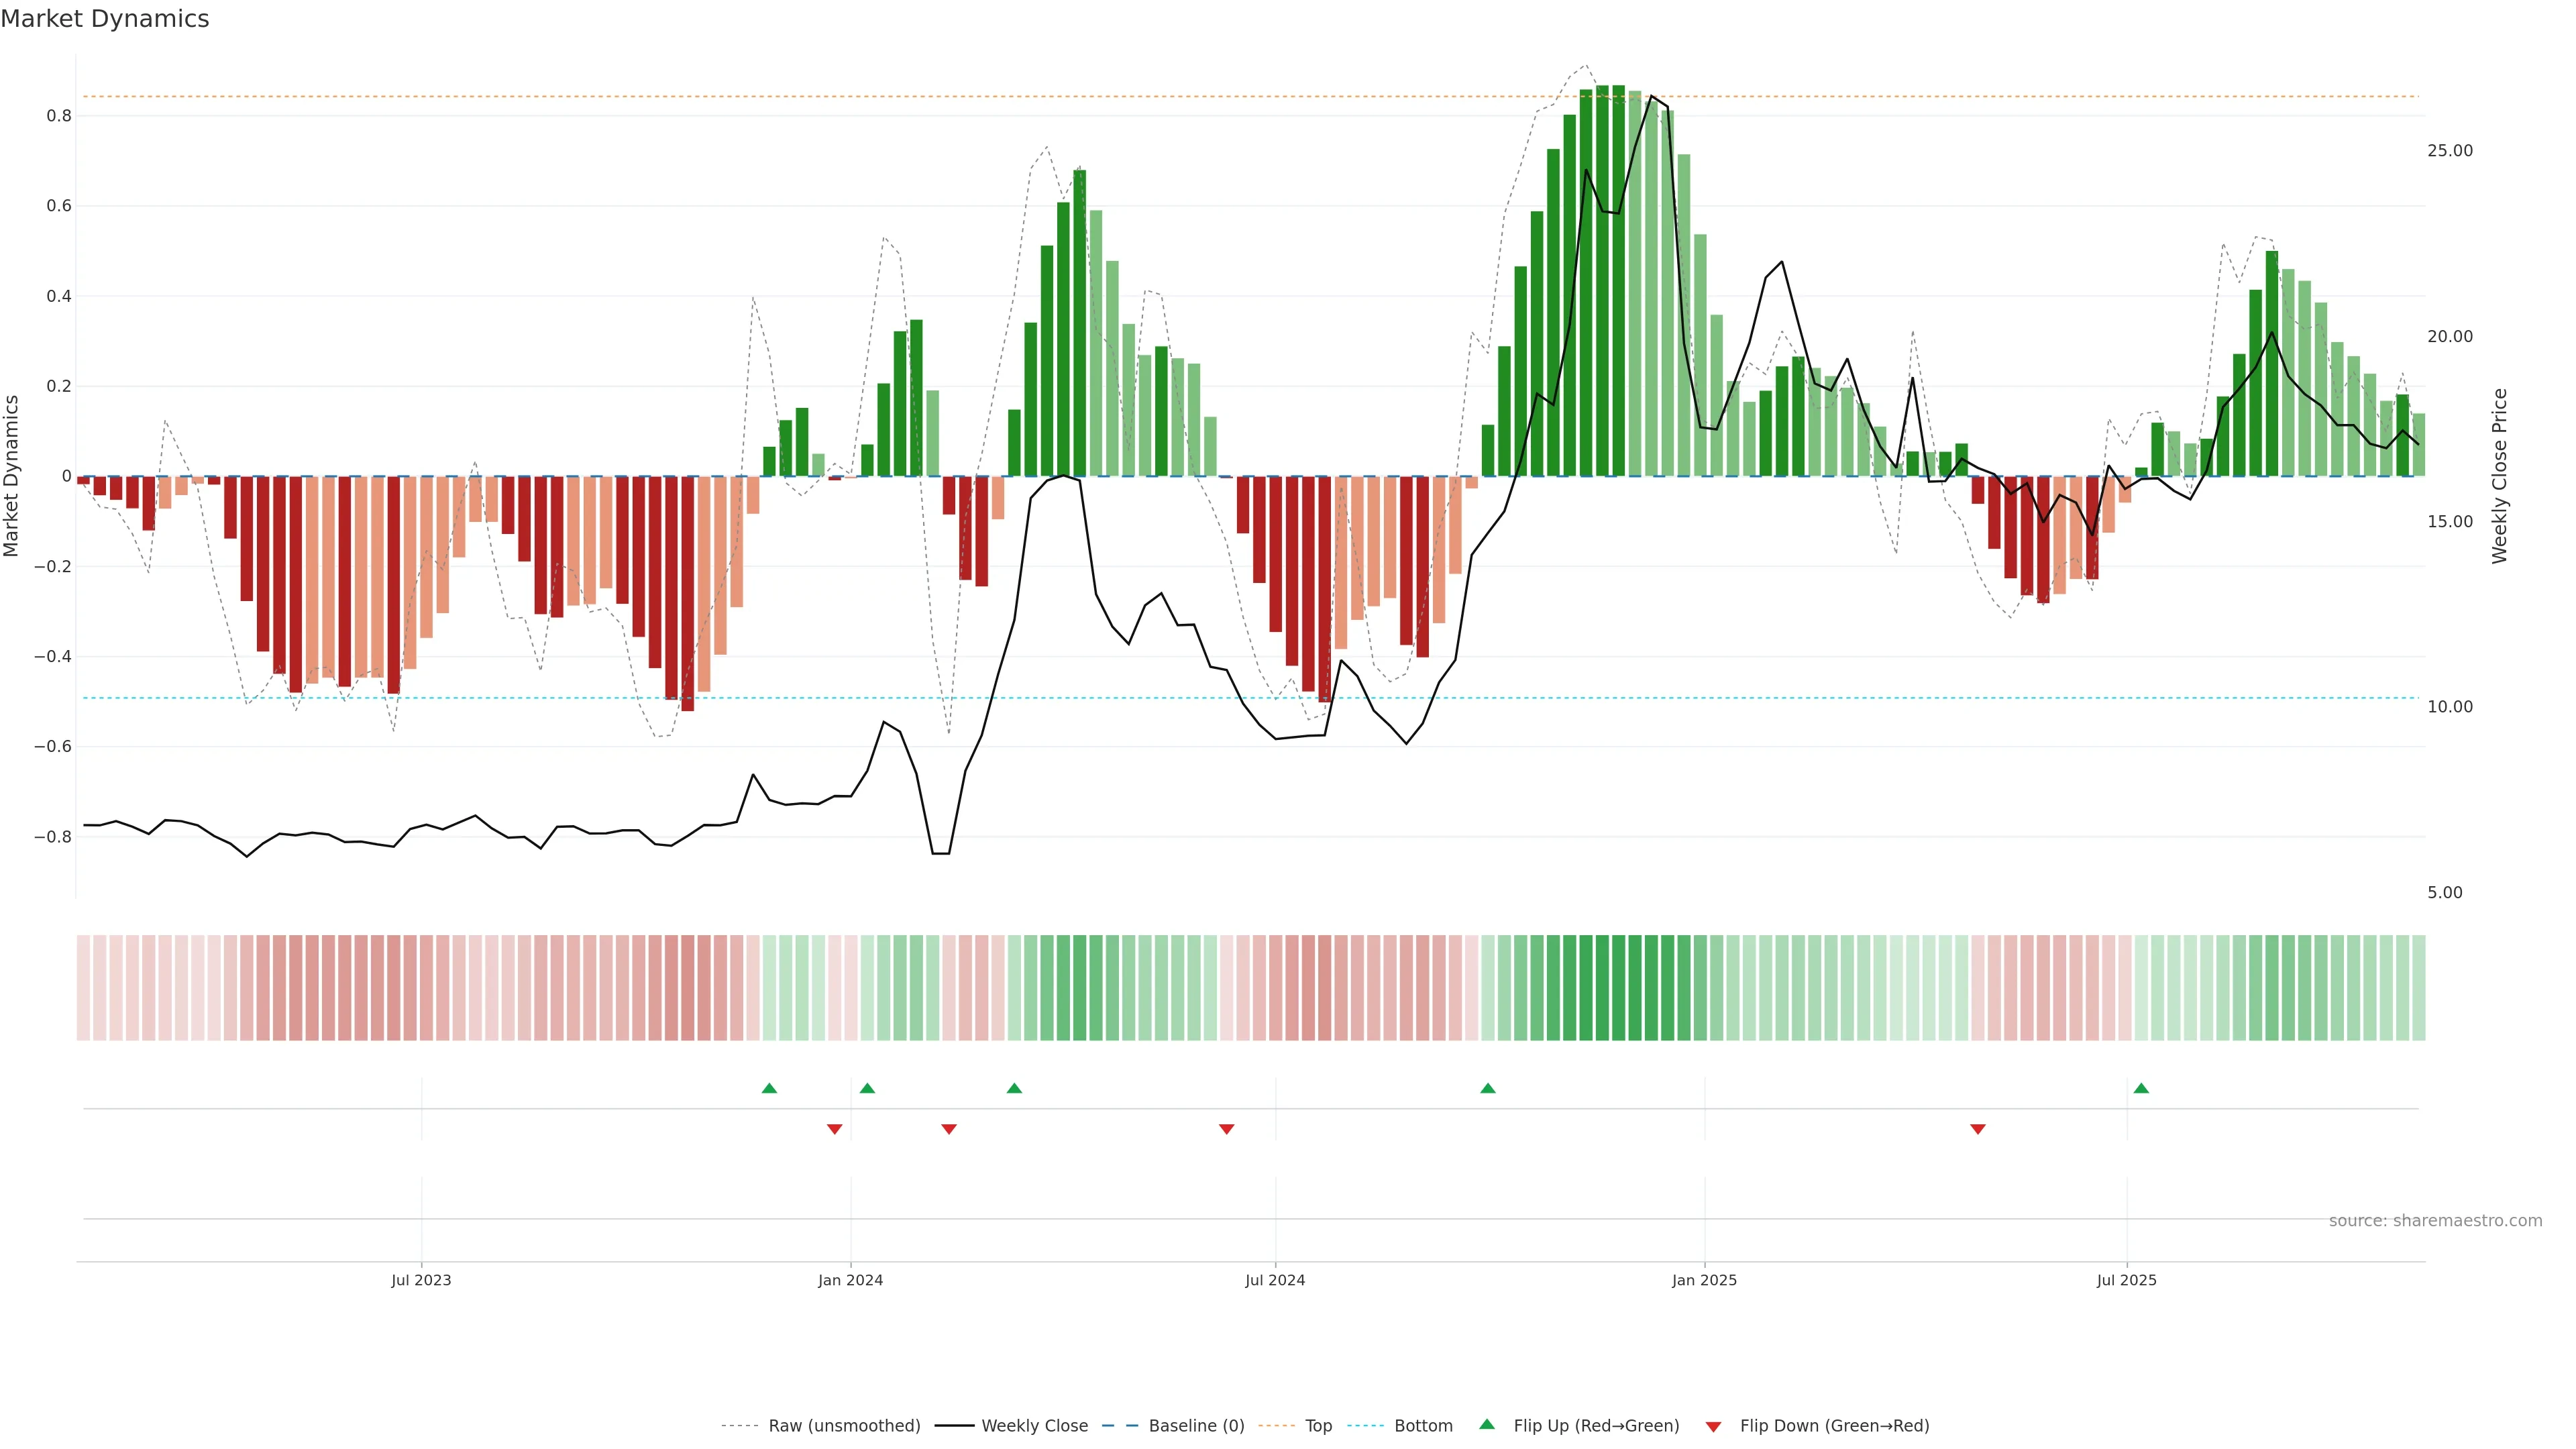Click the last red flip-down marker in 2025
The image size is (2576, 1449).
(1977, 1129)
